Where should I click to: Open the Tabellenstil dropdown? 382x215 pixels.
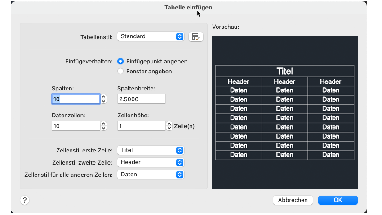[151, 36]
